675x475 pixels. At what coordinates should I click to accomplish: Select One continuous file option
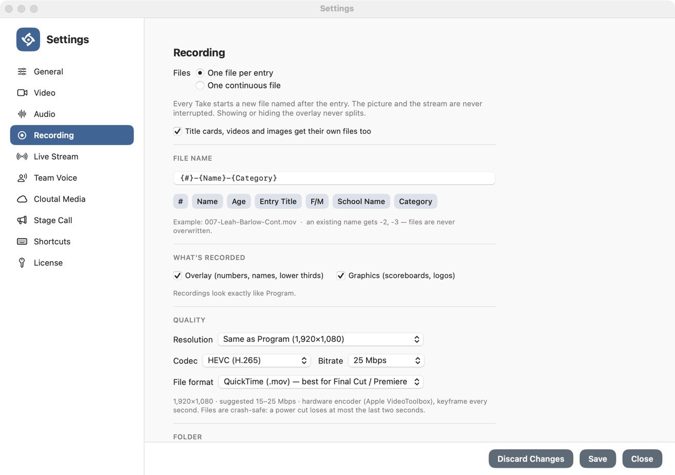(x=200, y=85)
